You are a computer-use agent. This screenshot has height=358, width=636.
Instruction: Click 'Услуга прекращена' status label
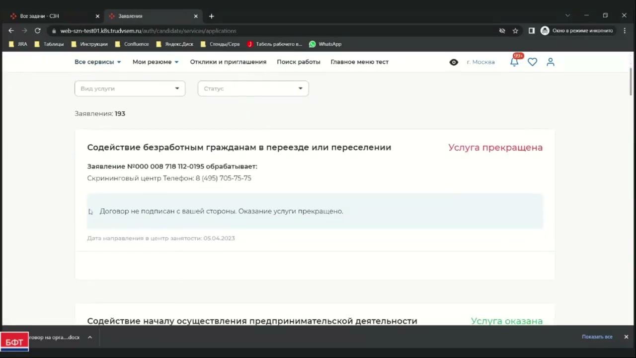tap(495, 147)
